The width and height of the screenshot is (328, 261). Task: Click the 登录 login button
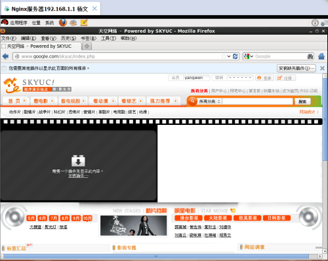point(264,78)
